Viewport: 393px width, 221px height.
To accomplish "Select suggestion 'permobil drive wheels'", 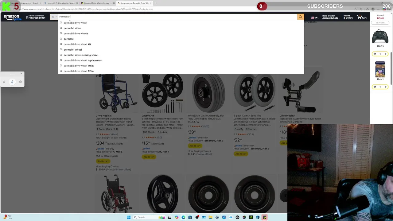I will (x=181, y=33).
